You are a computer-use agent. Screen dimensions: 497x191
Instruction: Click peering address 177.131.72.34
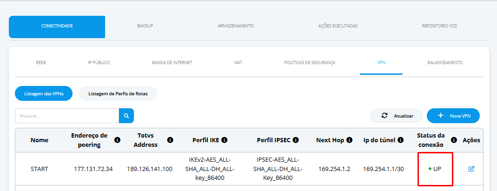point(93,169)
